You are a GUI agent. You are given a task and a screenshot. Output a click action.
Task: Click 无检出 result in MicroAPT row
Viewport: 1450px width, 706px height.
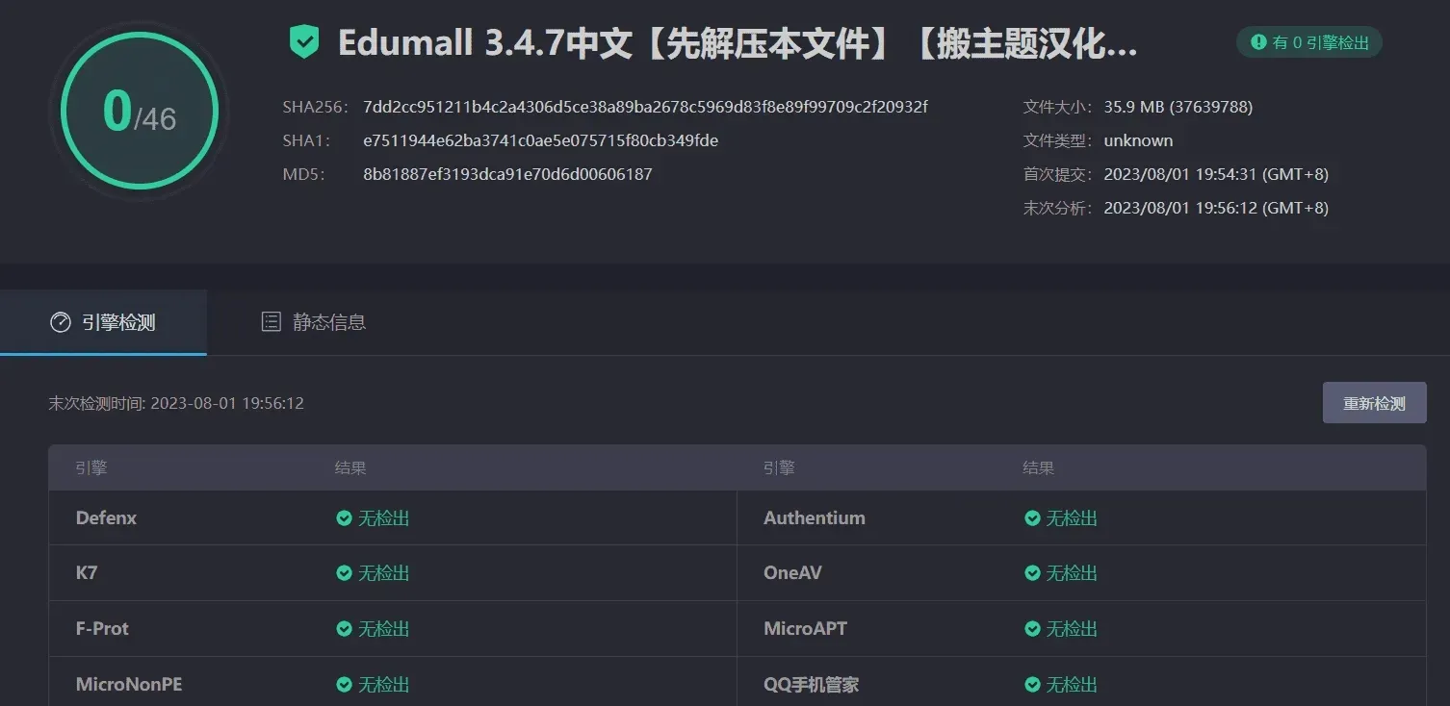[x=1072, y=629]
